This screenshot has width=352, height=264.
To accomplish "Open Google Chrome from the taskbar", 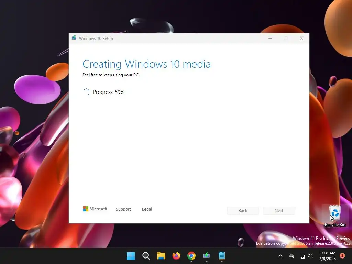I will [191, 256].
